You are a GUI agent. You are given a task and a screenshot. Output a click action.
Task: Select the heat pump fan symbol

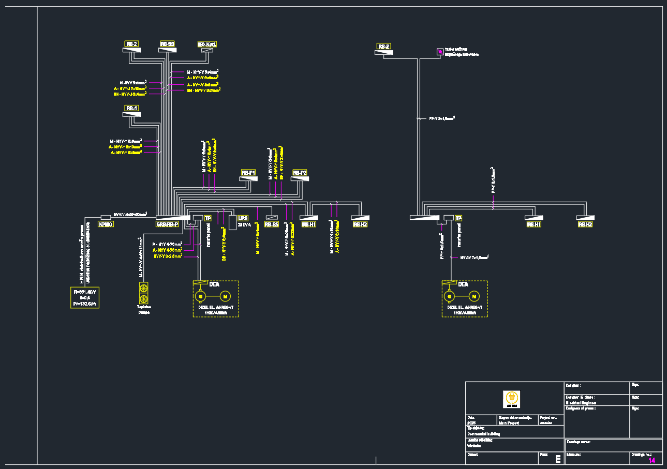143,293
